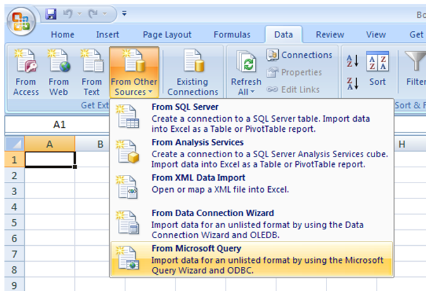The height and width of the screenshot is (301, 431).
Task: Choose From Microsoft Query entry
Action: (x=252, y=259)
